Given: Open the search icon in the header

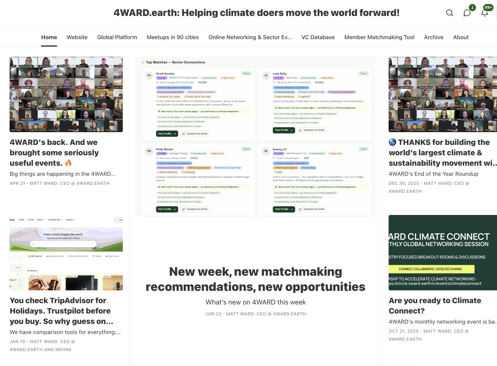Looking at the screenshot, I should click(x=449, y=13).
